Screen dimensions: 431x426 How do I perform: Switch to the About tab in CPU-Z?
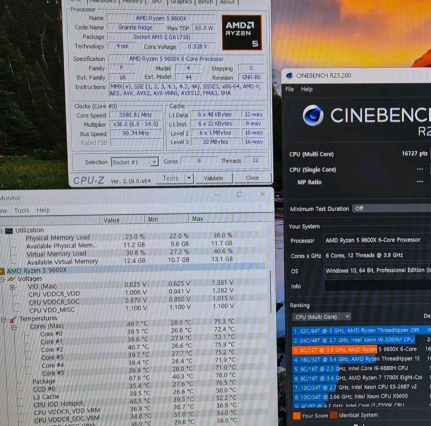coord(227,2)
